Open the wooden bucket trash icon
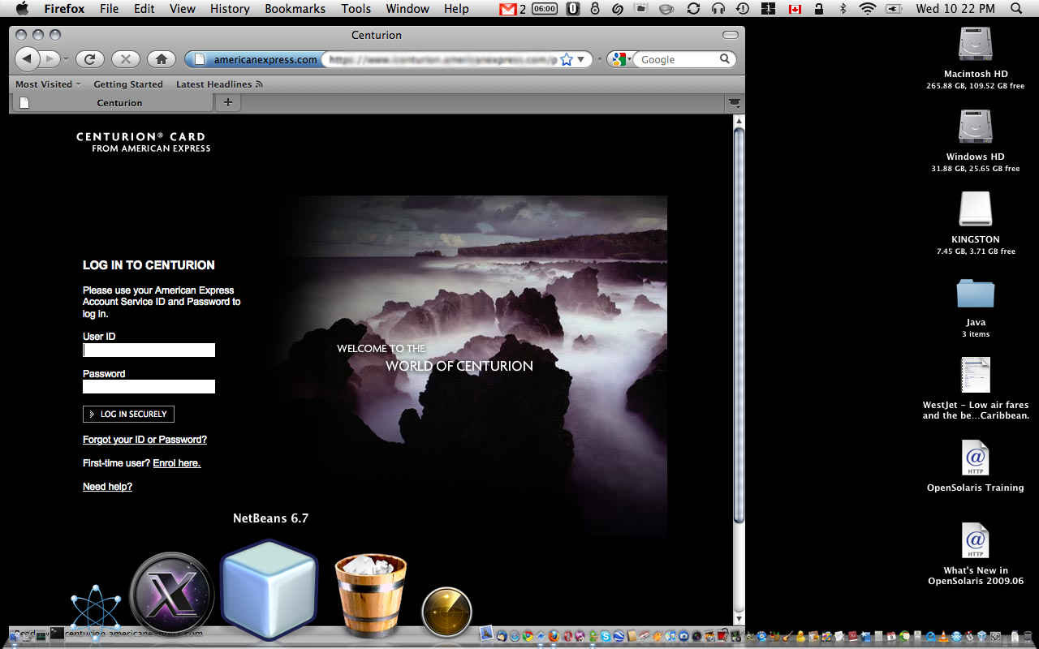Image resolution: width=1039 pixels, height=649 pixels. 370,595
